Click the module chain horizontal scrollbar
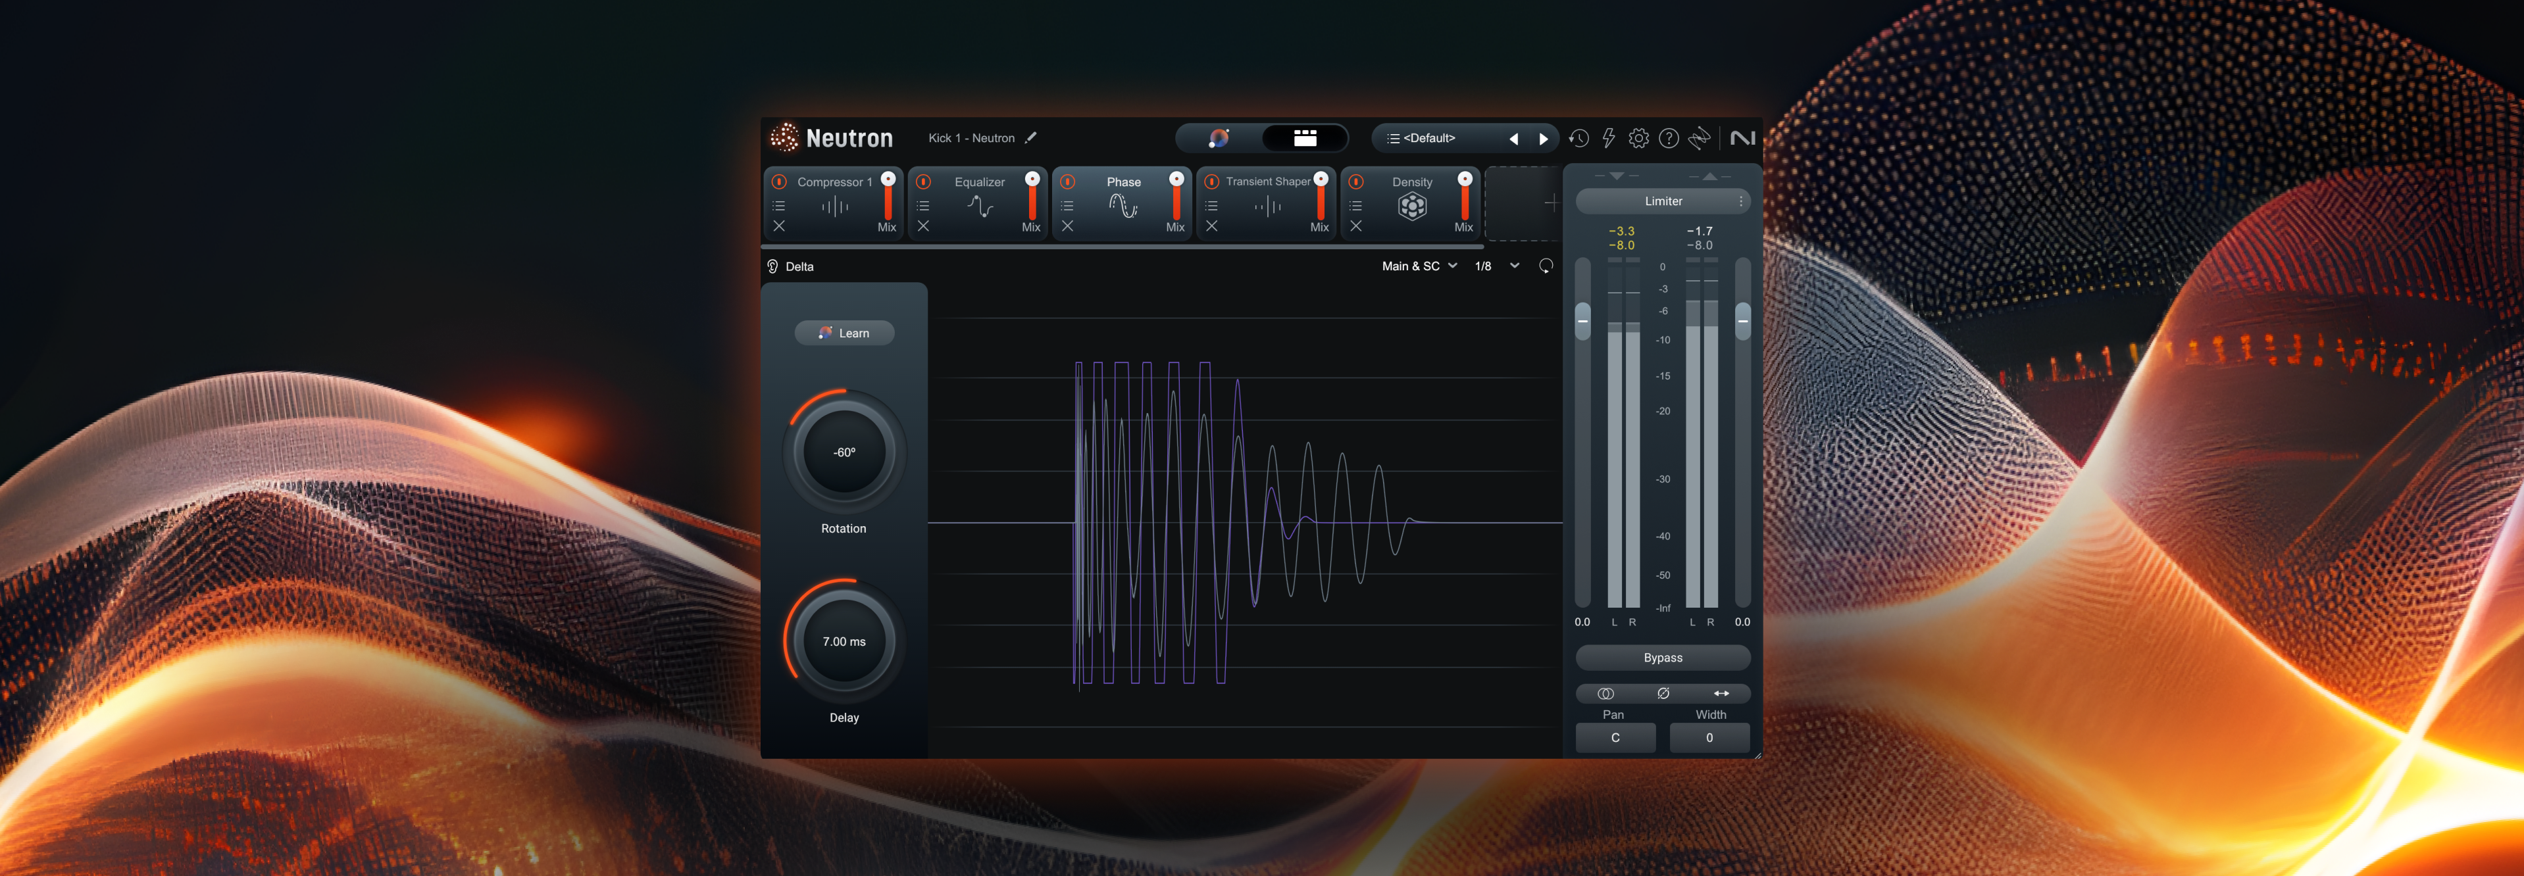 point(1123,247)
